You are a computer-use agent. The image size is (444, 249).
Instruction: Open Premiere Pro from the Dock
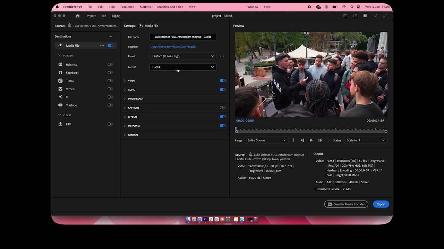pyautogui.click(x=205, y=219)
